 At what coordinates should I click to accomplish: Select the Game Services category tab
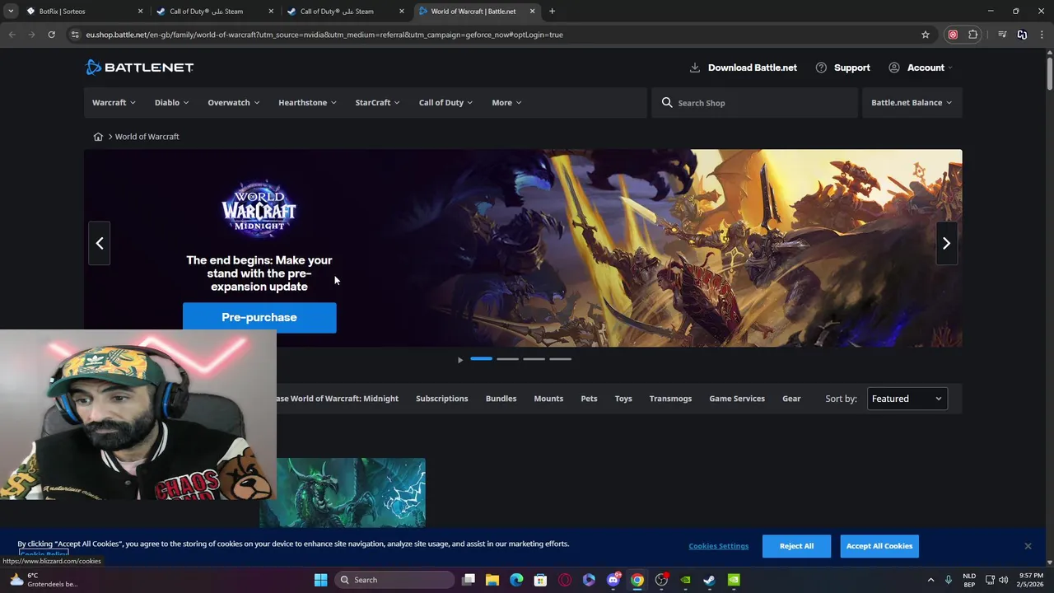point(737,399)
